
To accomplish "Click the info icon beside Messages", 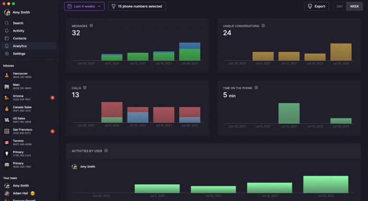I will [91, 26].
